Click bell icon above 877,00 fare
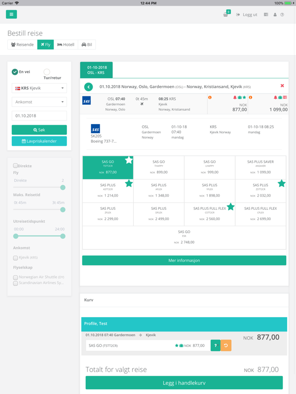The width and height of the screenshot is (296, 394). (x=234, y=97)
